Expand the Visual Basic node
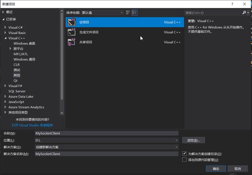The height and width of the screenshot is (175, 252). click(x=5, y=33)
